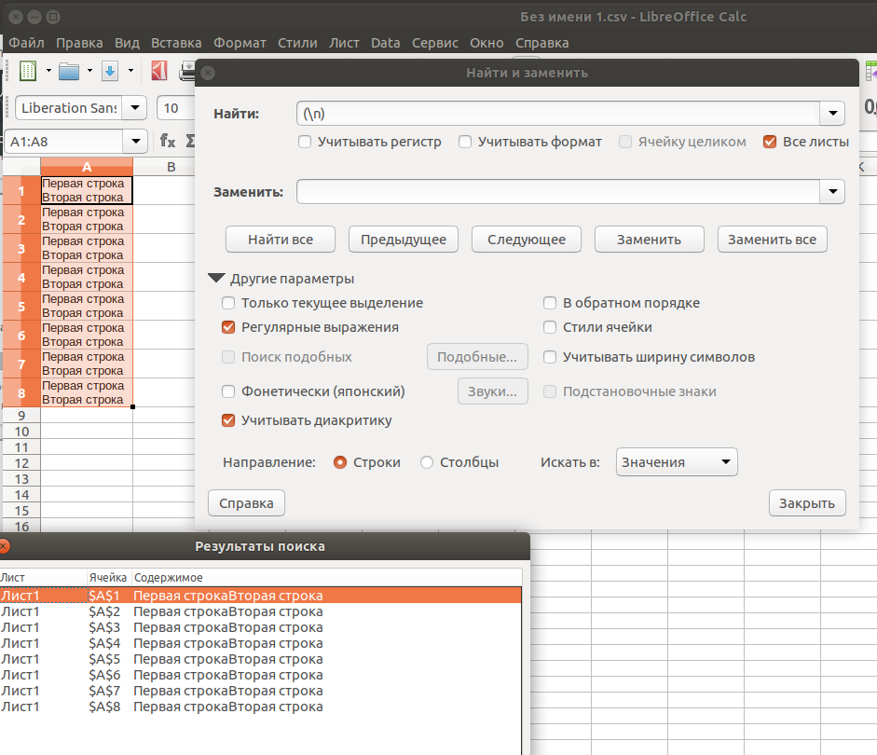The height and width of the screenshot is (755, 877).
Task: Click the Export as PDF toolbar icon
Action: tap(159, 71)
